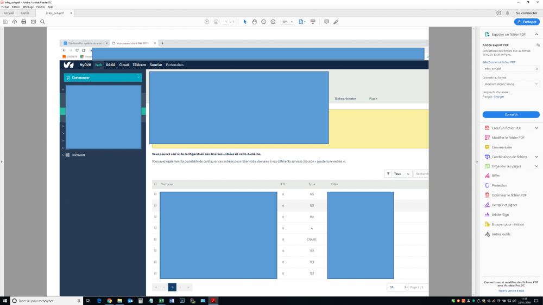Zoom out with the minus icon
The height and width of the screenshot is (305, 543).
263,22
